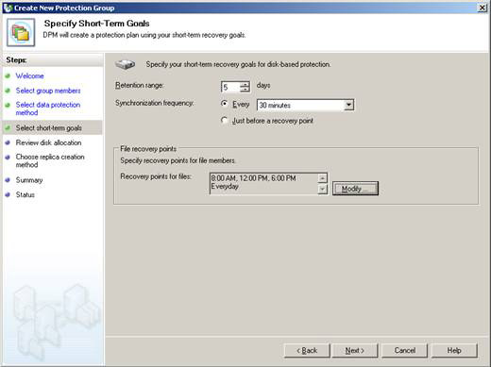Click the Next button

point(355,350)
